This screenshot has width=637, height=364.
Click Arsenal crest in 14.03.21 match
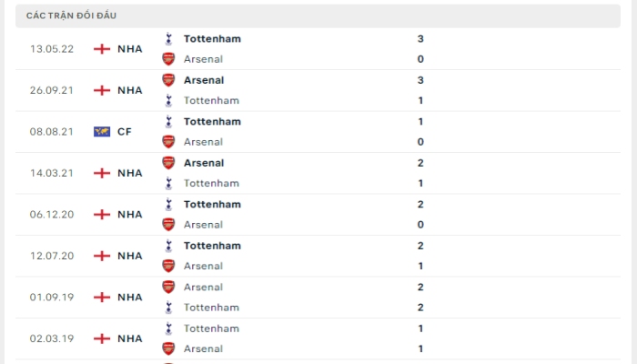point(168,163)
